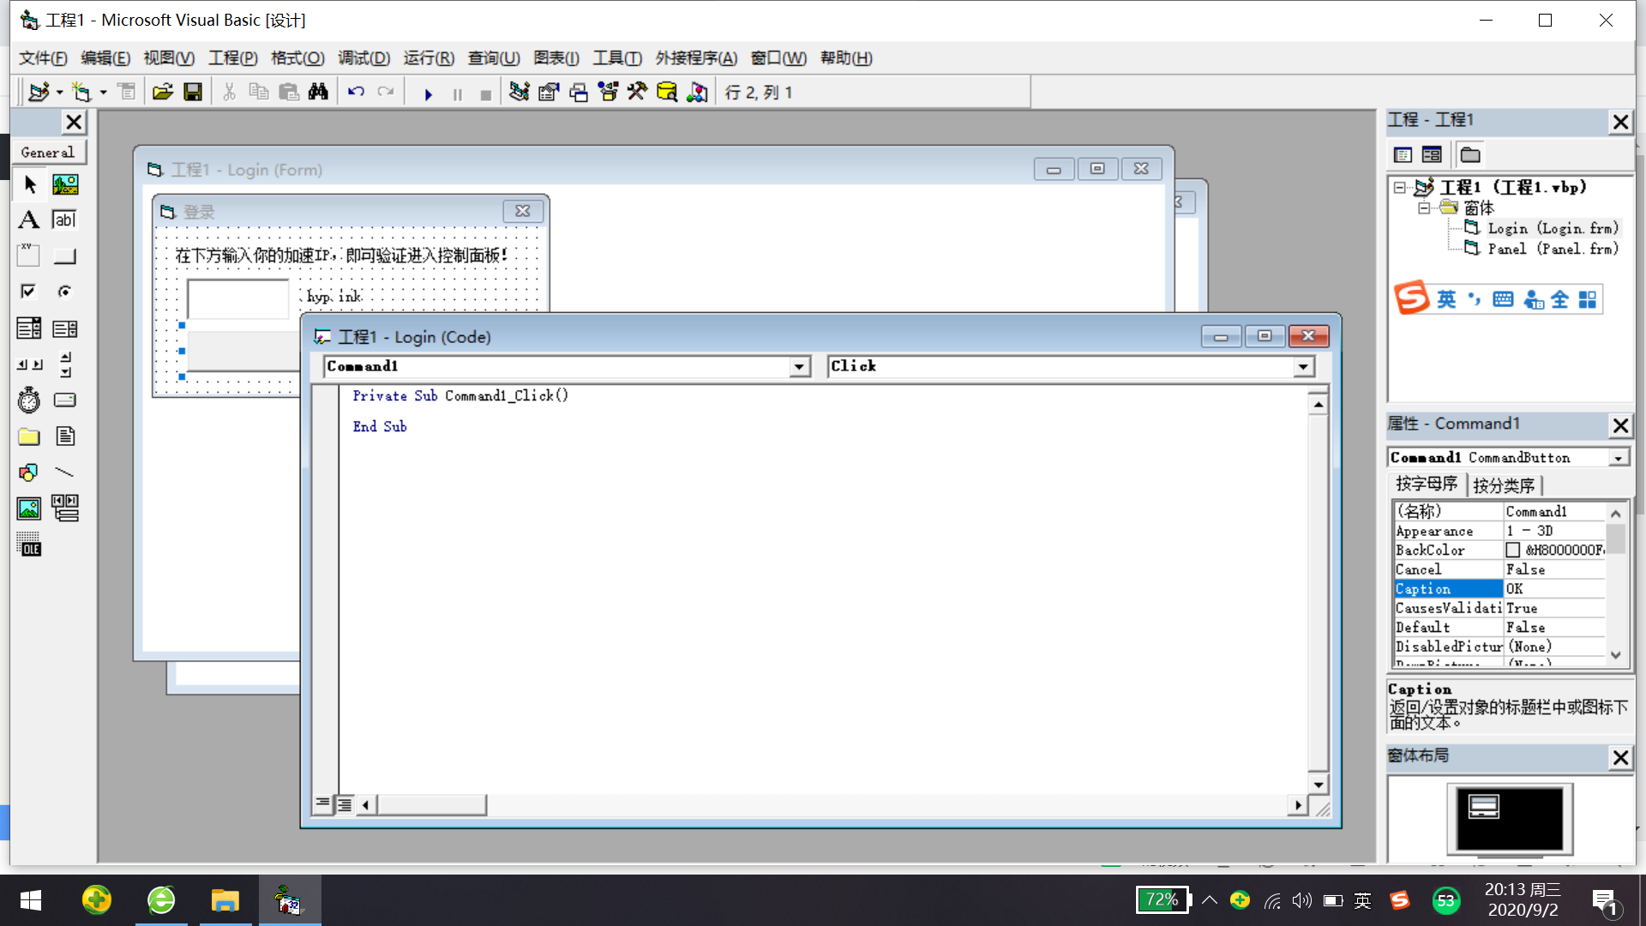Open the Find binoculars toolbar icon
The height and width of the screenshot is (926, 1646).
tap(318, 92)
